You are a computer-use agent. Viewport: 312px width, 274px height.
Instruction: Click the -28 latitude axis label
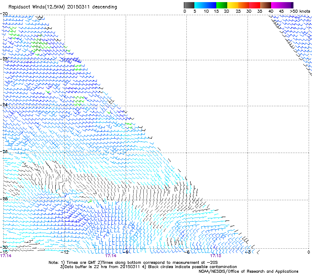point(4,199)
